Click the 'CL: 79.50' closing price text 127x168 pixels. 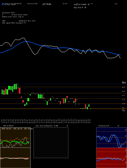click(47, 5)
